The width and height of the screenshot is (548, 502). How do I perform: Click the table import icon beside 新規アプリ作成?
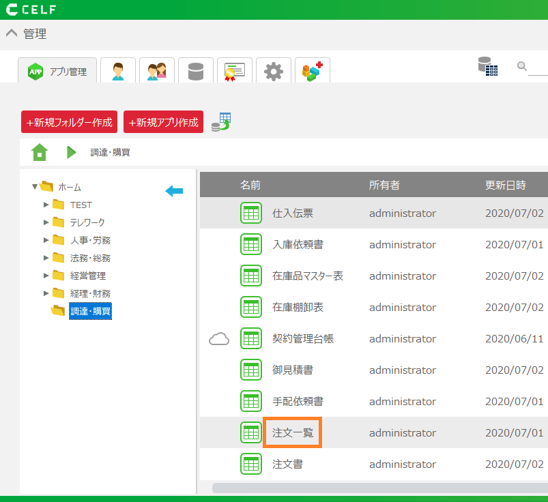221,122
